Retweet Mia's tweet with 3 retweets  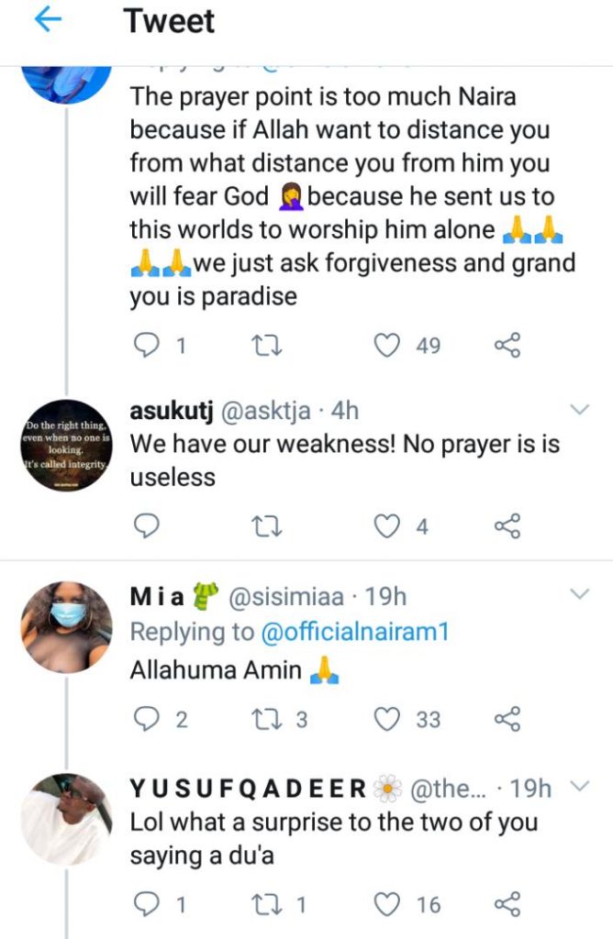pos(266,720)
